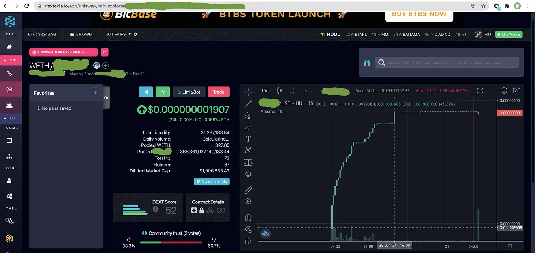Open the Pool Explorer chain-link icon
The image size is (535, 253).
(x=9, y=73)
